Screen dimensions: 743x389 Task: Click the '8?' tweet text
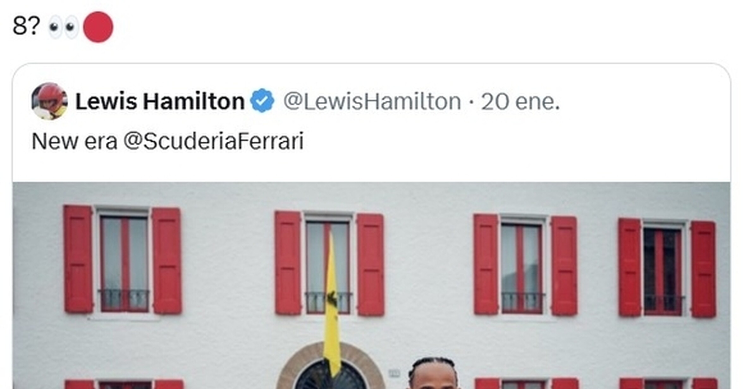click(x=26, y=26)
